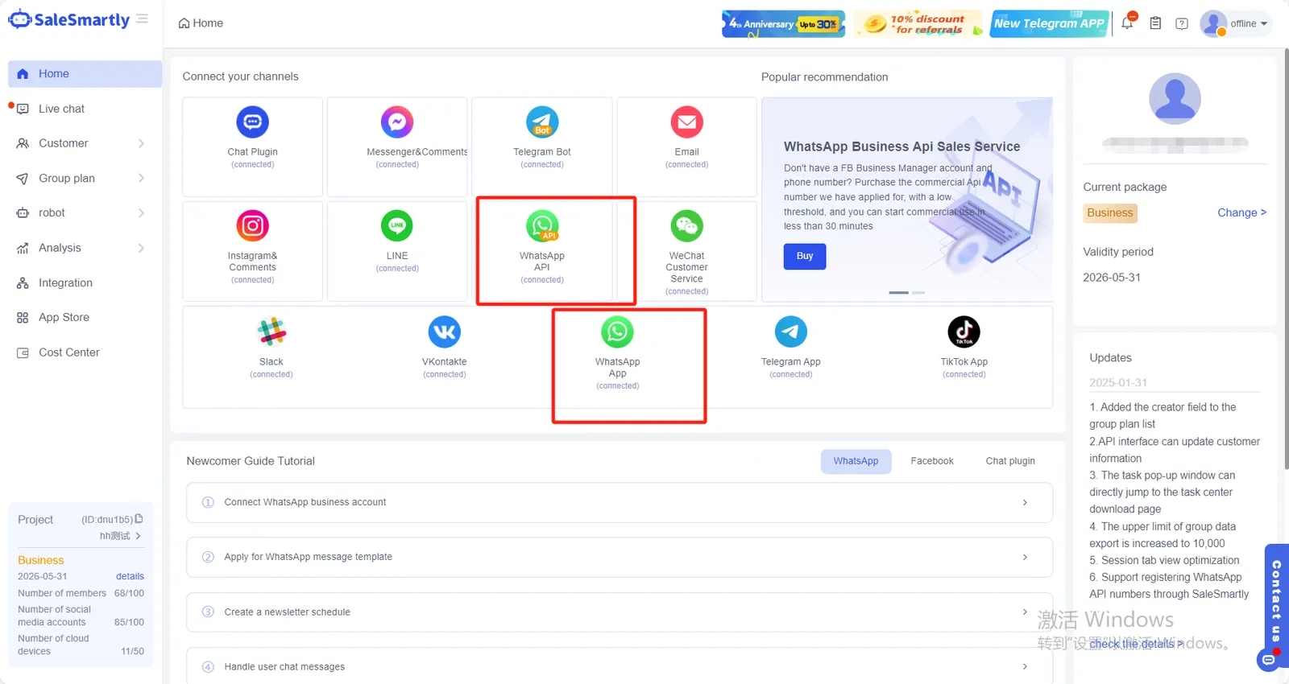
Task: Select the Chat plugin tutorial tab
Action: (1010, 461)
